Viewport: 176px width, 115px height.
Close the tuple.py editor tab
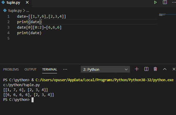point(27,2)
